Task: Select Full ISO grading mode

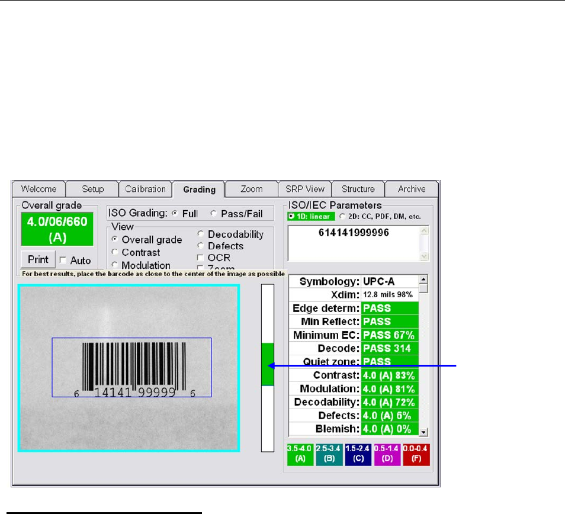Action: (x=175, y=213)
